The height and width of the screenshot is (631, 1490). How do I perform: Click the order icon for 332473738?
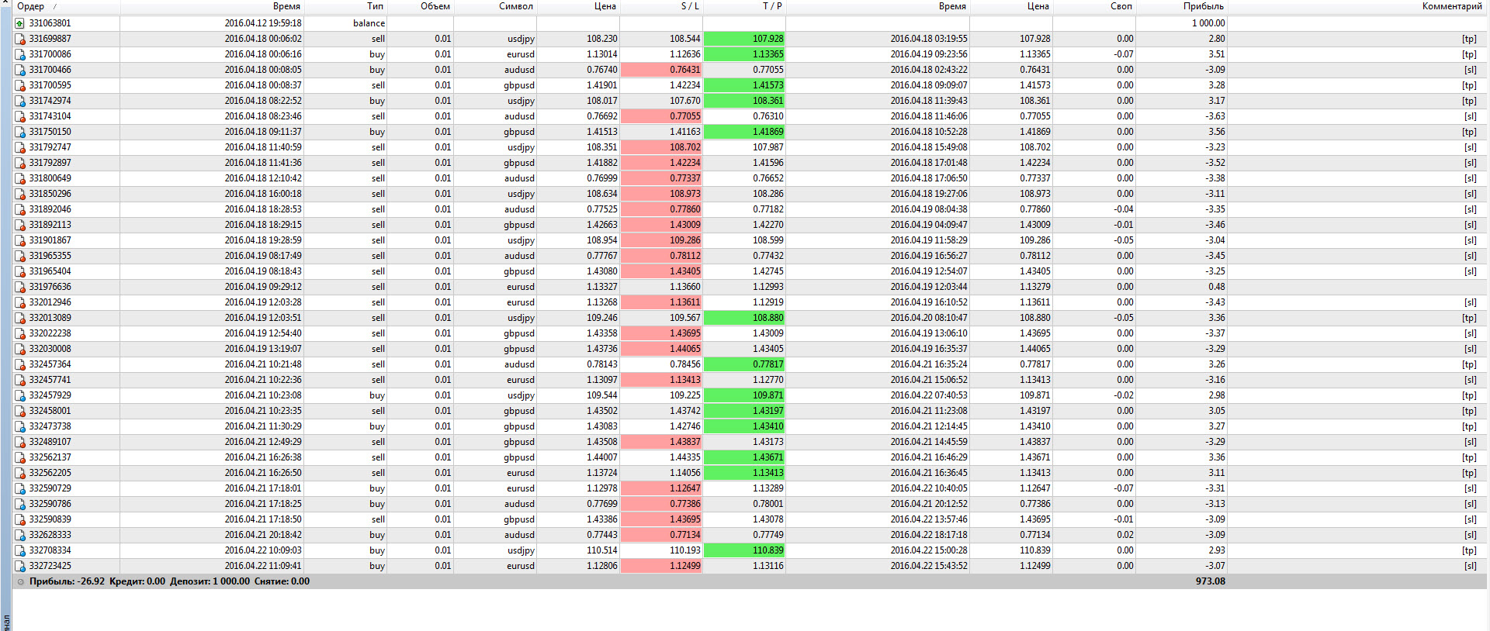[20, 426]
